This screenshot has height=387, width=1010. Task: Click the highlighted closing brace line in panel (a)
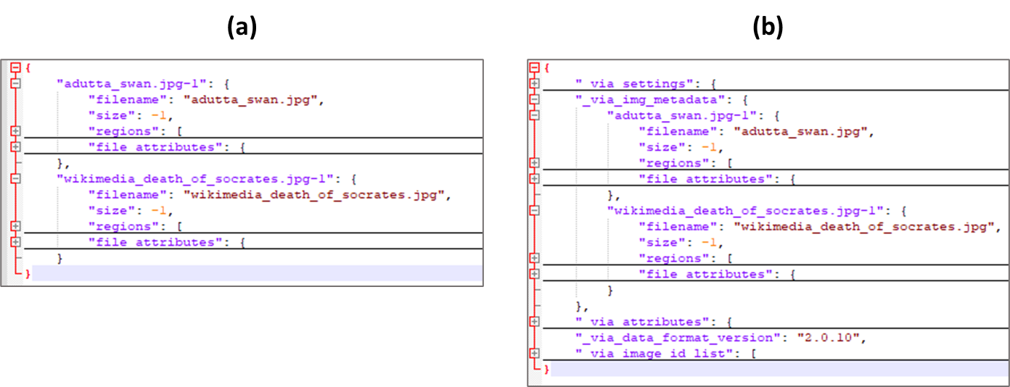coord(253,273)
